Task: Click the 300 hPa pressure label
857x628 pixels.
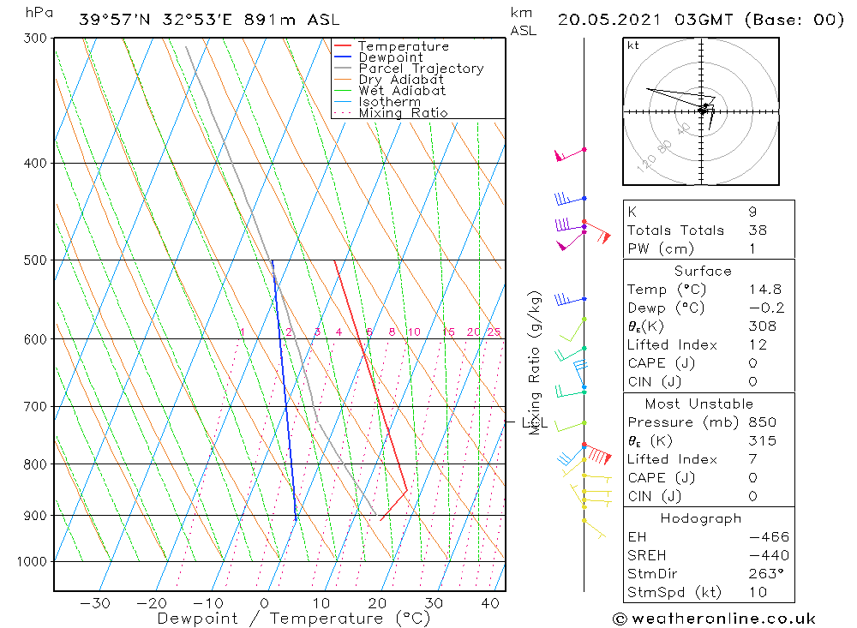Action: 36,39
